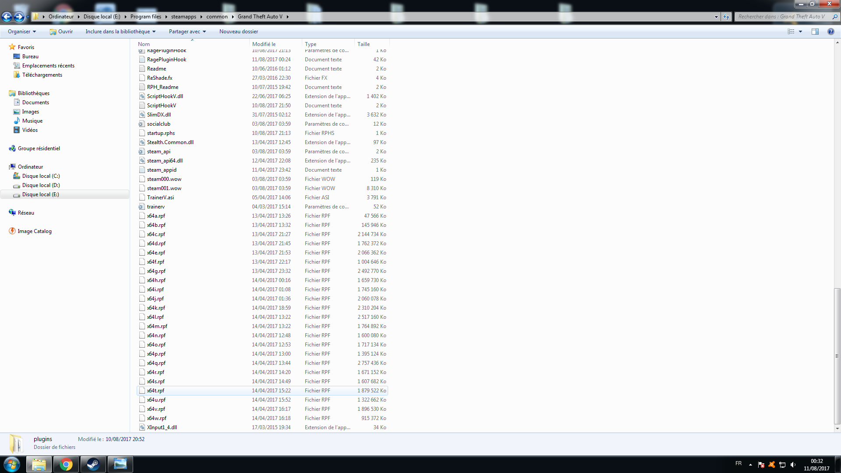Screen dimensions: 841x473
Task: Click the vertical scrollbar thumb
Action: pyautogui.click(x=837, y=356)
